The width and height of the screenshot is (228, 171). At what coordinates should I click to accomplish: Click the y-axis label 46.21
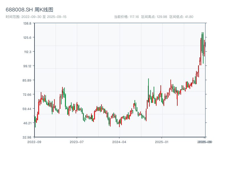(27, 123)
